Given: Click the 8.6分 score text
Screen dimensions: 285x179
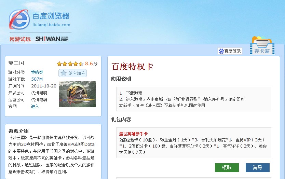Looking at the screenshot, I should 91,64.
